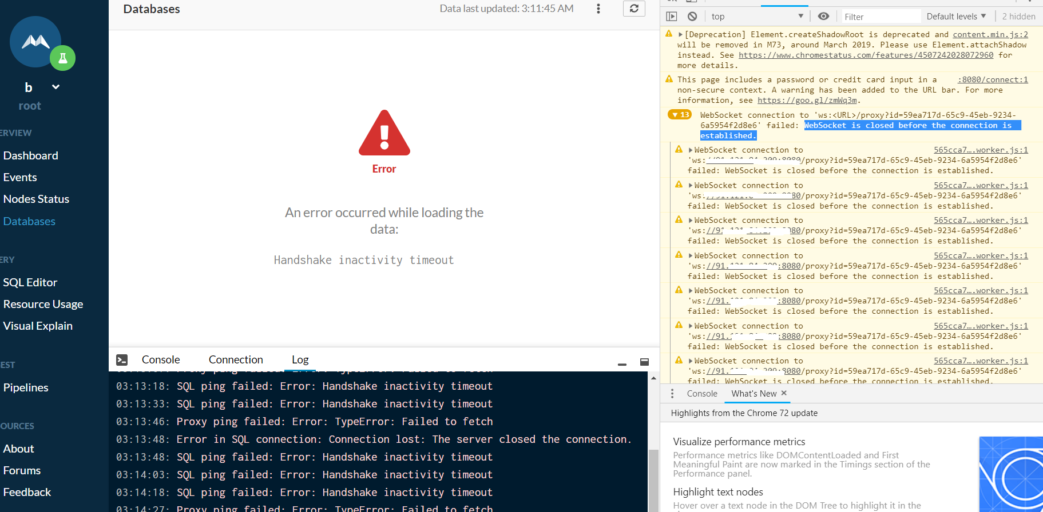Click the MemSQL logo in the sidebar

tap(35, 42)
